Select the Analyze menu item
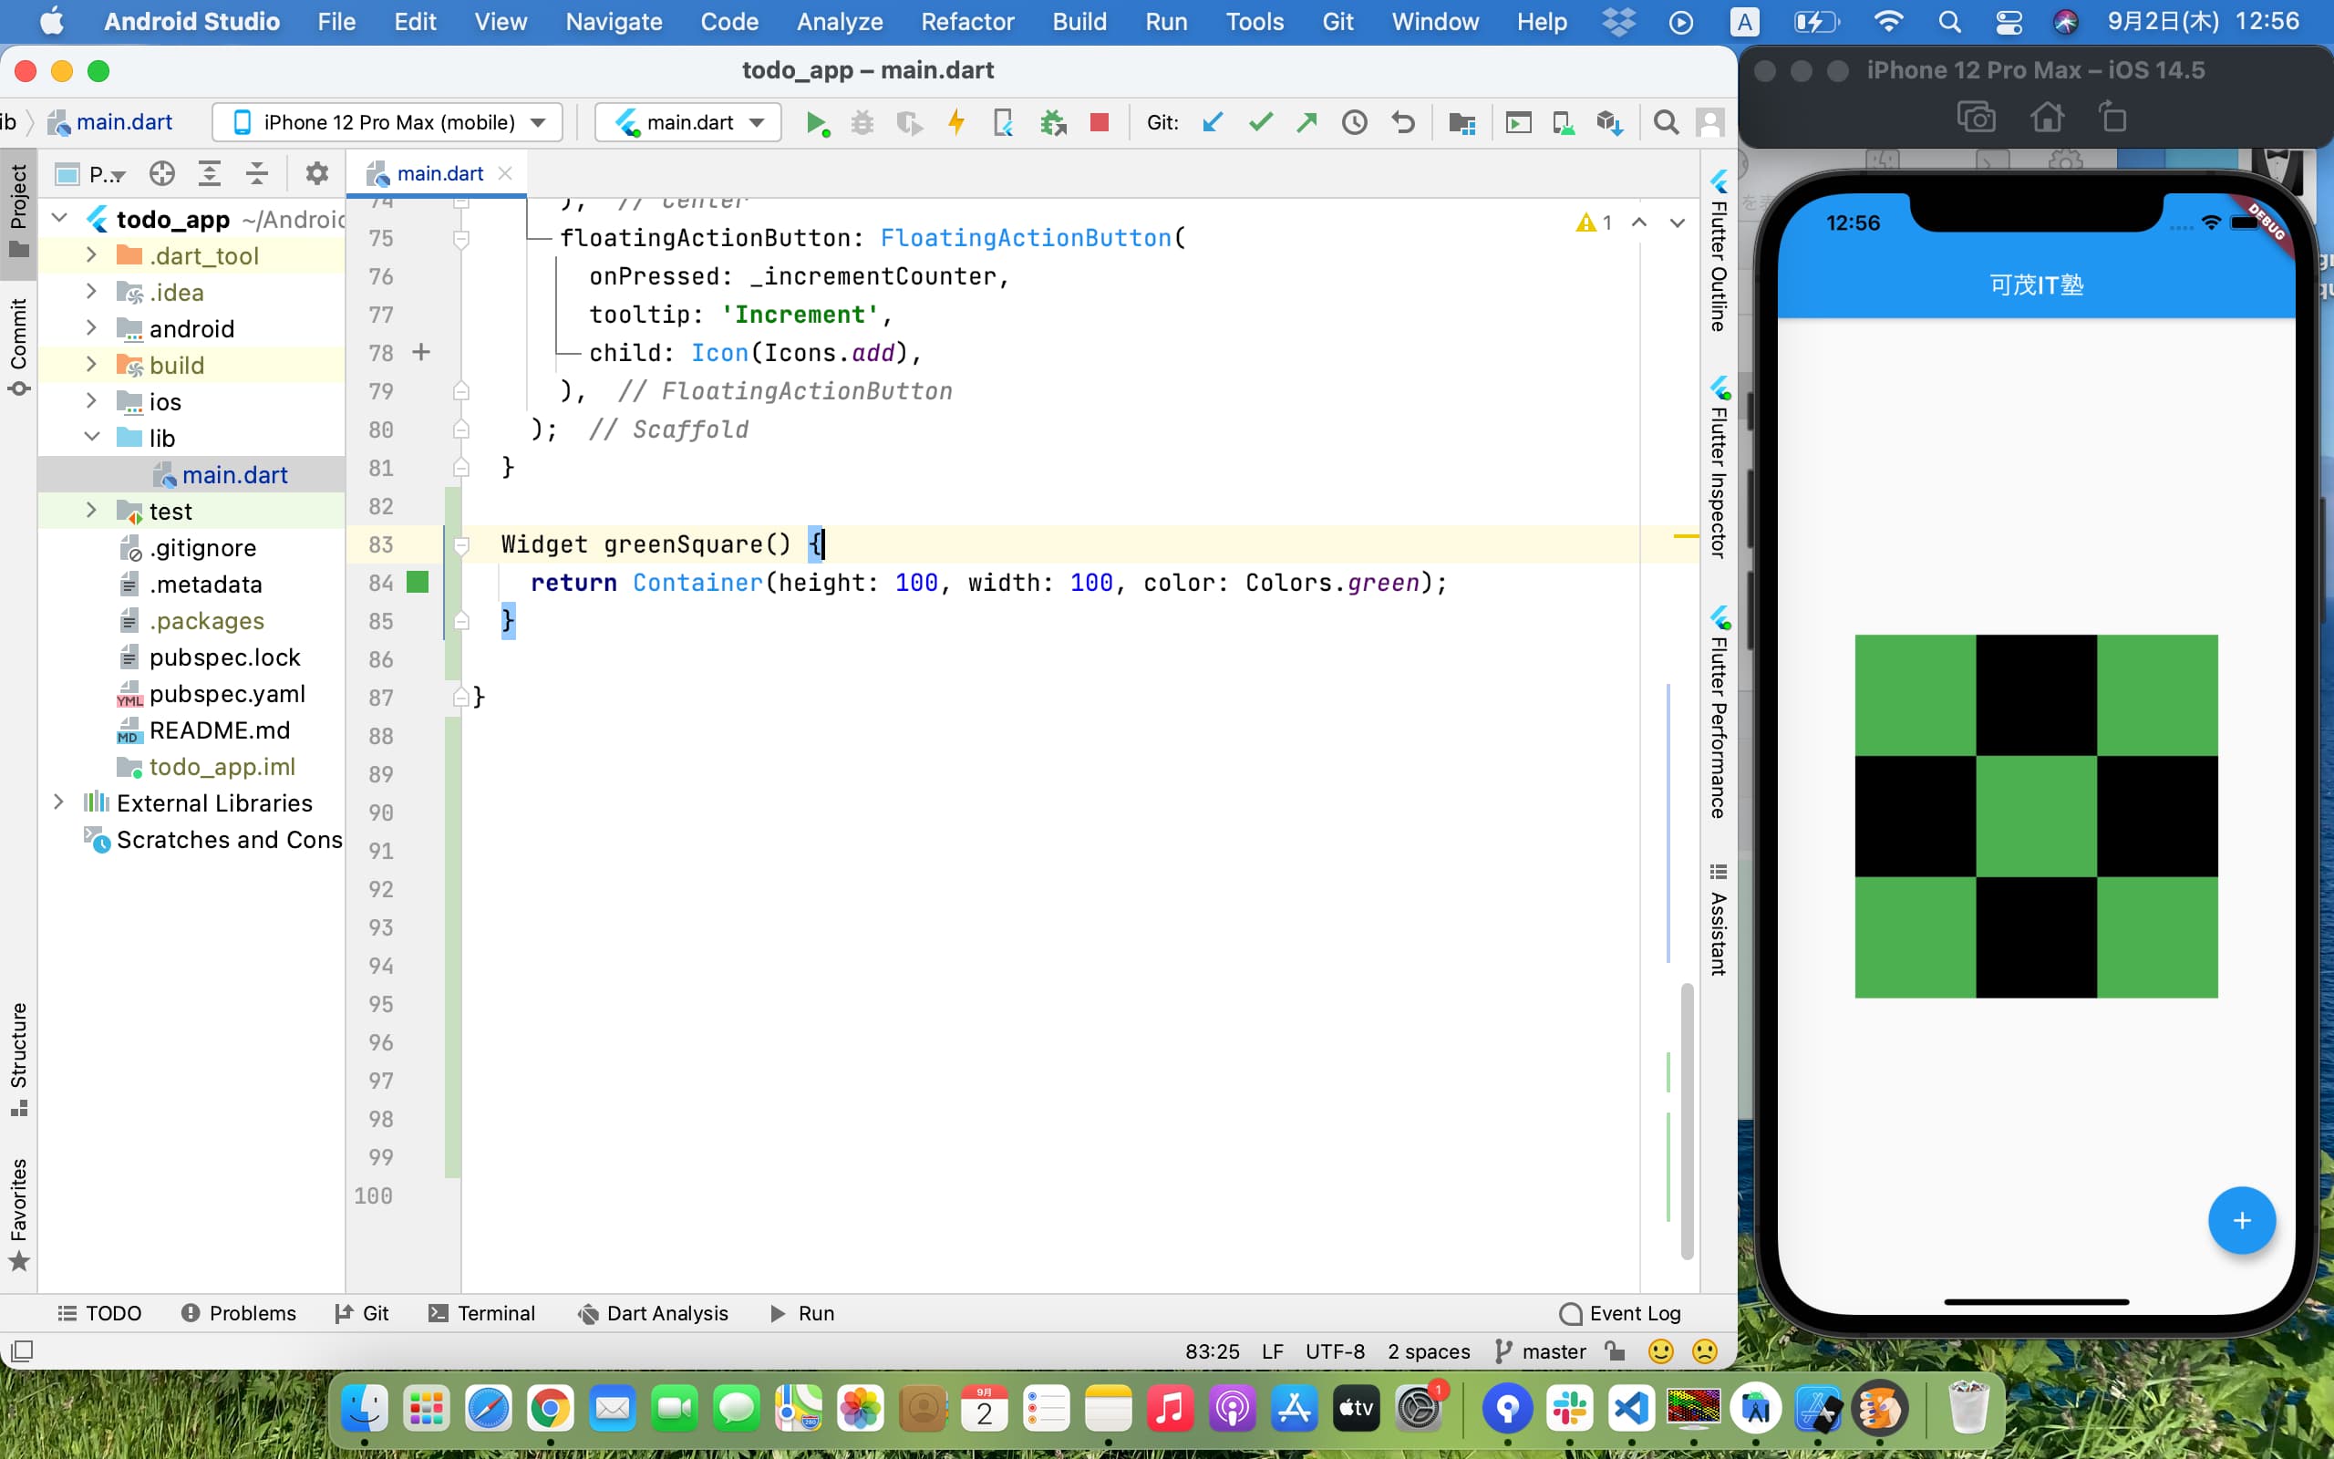 pyautogui.click(x=839, y=22)
